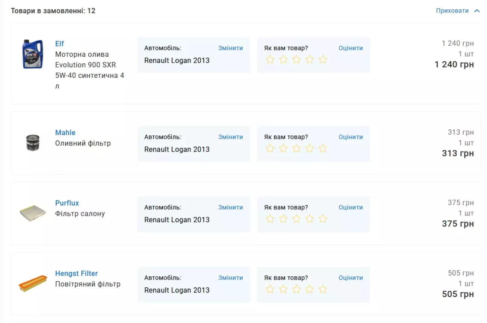Viewport: 487px width, 323px height.
Task: Open the Mahle oil filter thumbnail
Action: click(33, 143)
